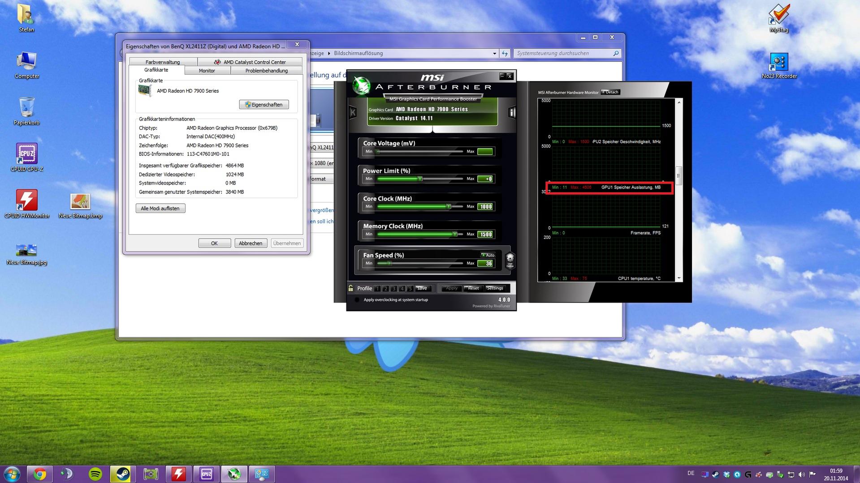This screenshot has height=483, width=860.
Task: Click the profile Save button
Action: [422, 288]
